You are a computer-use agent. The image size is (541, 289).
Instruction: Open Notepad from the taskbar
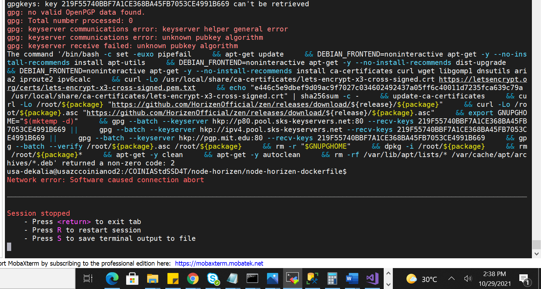click(x=232, y=279)
